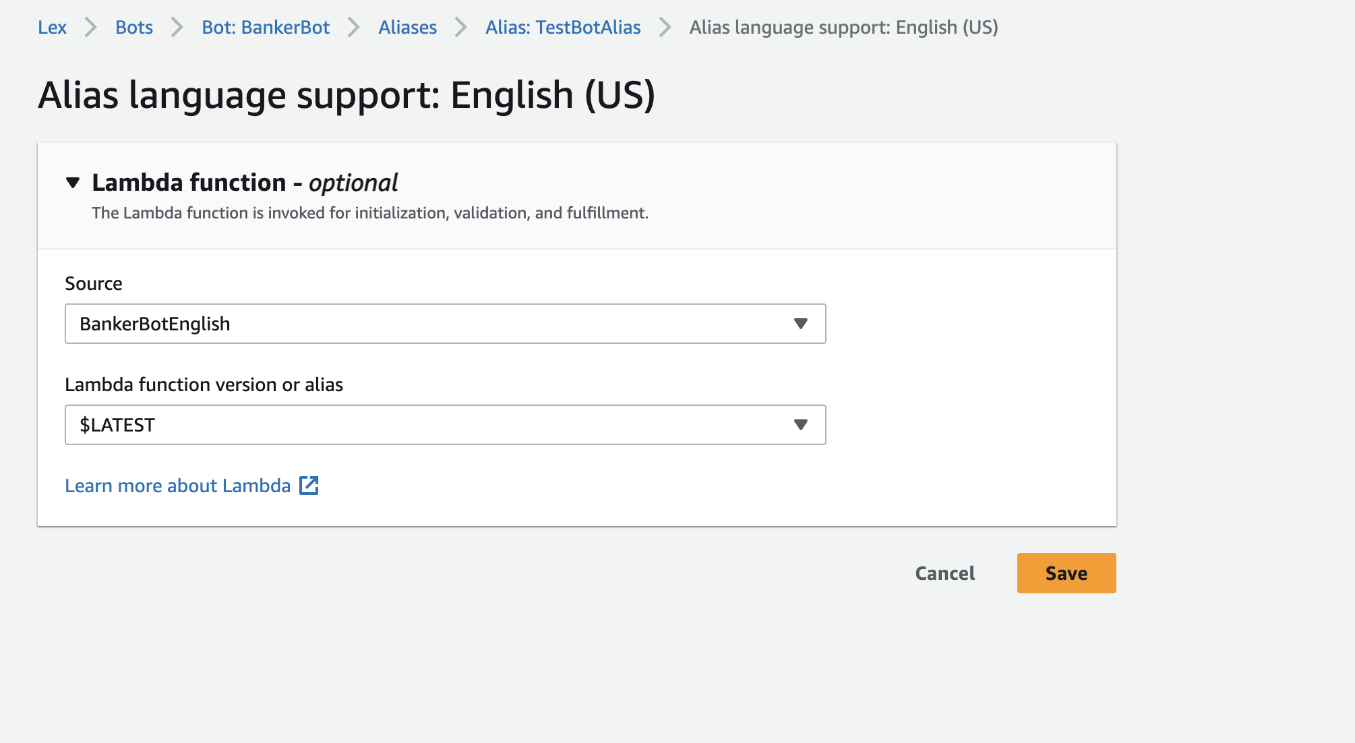Click the $LATEST dropdown arrow icon

(x=800, y=425)
